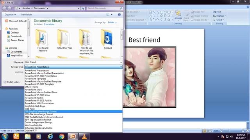Create a New folder

pos(27,14)
